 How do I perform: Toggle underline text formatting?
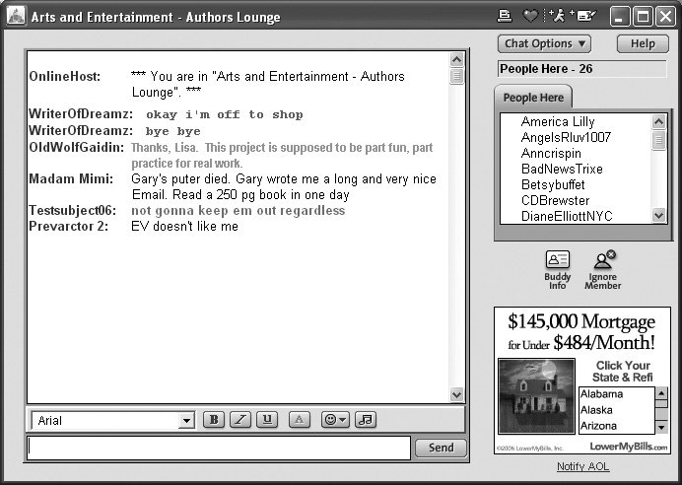click(267, 420)
